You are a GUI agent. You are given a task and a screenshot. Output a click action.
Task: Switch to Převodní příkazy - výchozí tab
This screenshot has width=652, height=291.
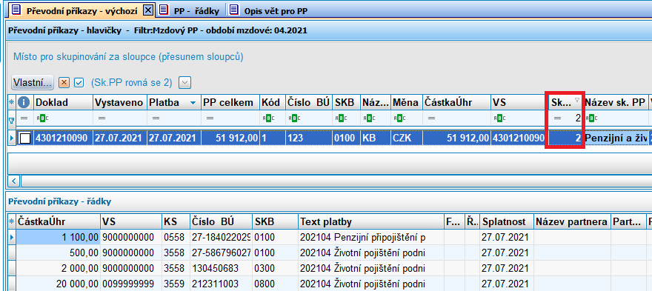82,11
